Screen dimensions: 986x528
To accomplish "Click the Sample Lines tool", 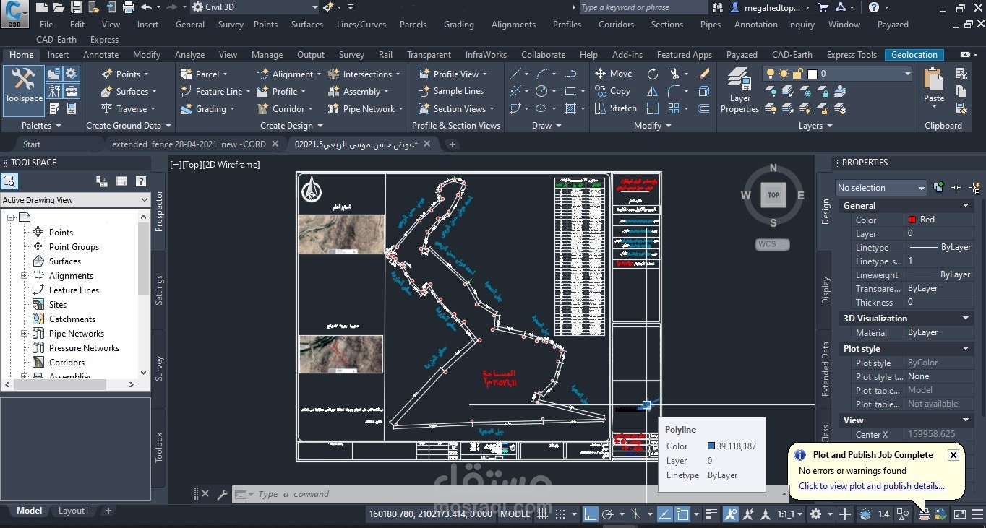I will pyautogui.click(x=450, y=91).
